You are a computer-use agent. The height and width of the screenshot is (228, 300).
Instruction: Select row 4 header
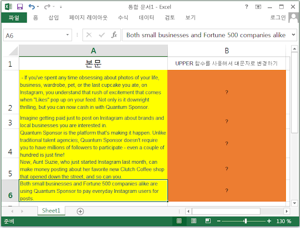click(x=10, y=144)
